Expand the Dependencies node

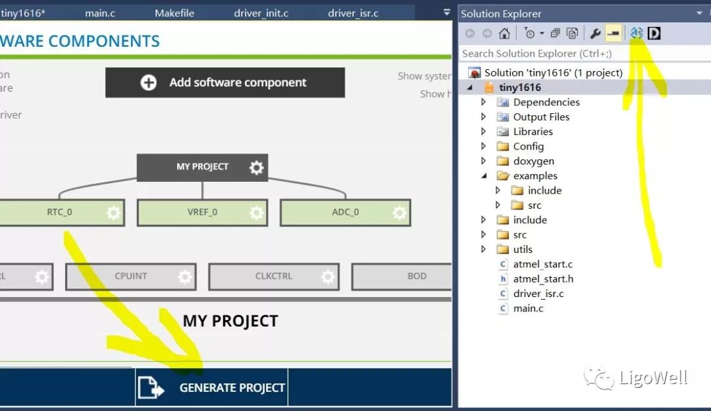point(484,102)
